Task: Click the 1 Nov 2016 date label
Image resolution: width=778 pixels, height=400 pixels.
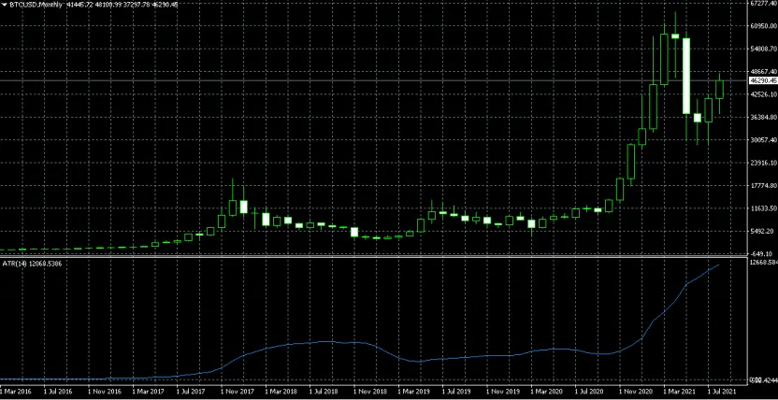Action: click(104, 391)
